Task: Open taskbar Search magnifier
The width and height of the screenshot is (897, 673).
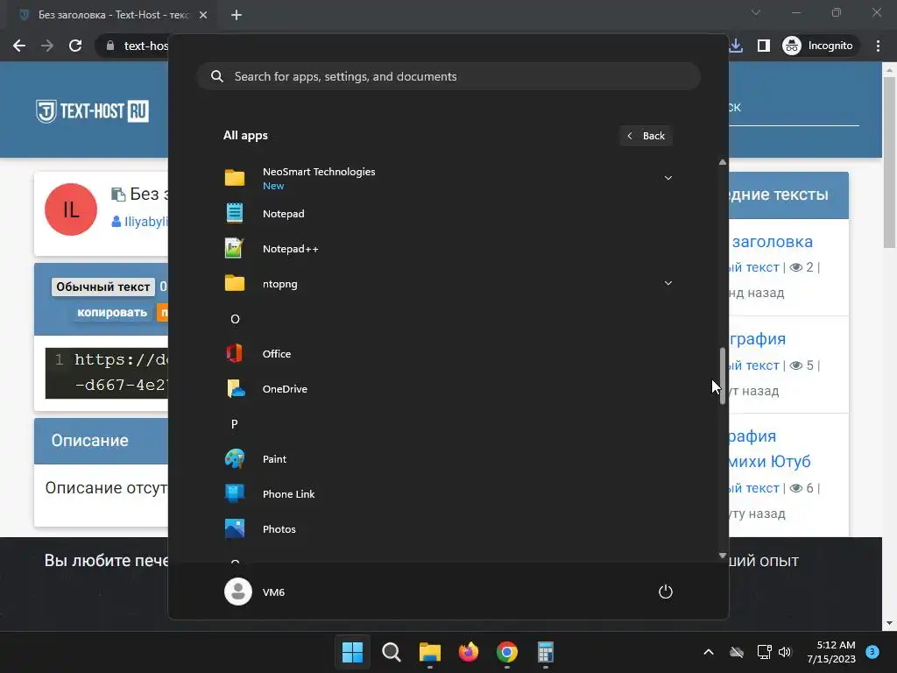Action: point(392,652)
